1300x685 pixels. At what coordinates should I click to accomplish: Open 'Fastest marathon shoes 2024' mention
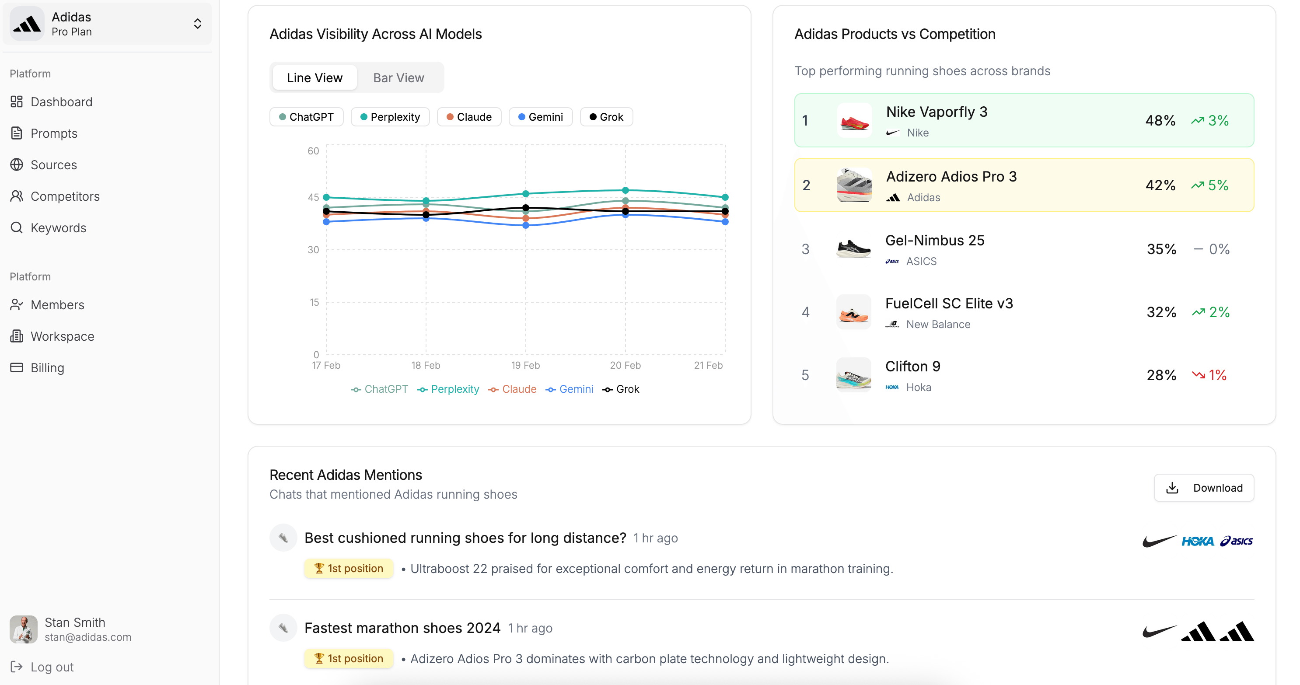pyautogui.click(x=402, y=628)
